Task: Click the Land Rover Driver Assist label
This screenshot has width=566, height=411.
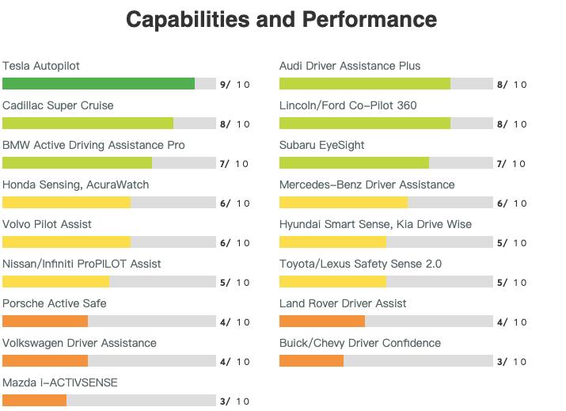Action: tap(343, 303)
